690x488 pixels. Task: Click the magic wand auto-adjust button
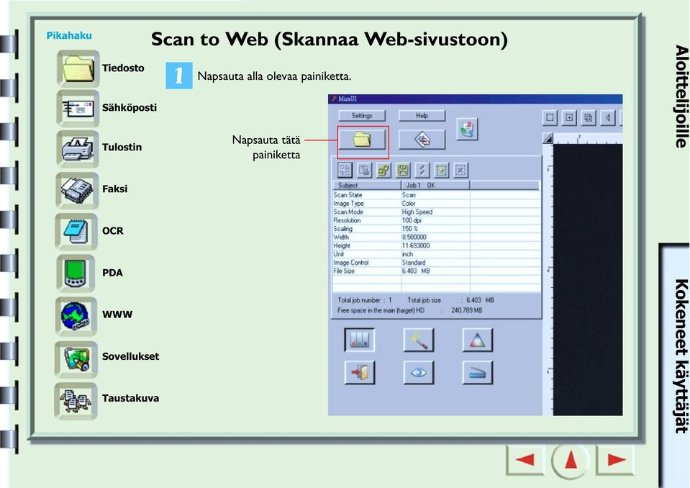click(419, 340)
